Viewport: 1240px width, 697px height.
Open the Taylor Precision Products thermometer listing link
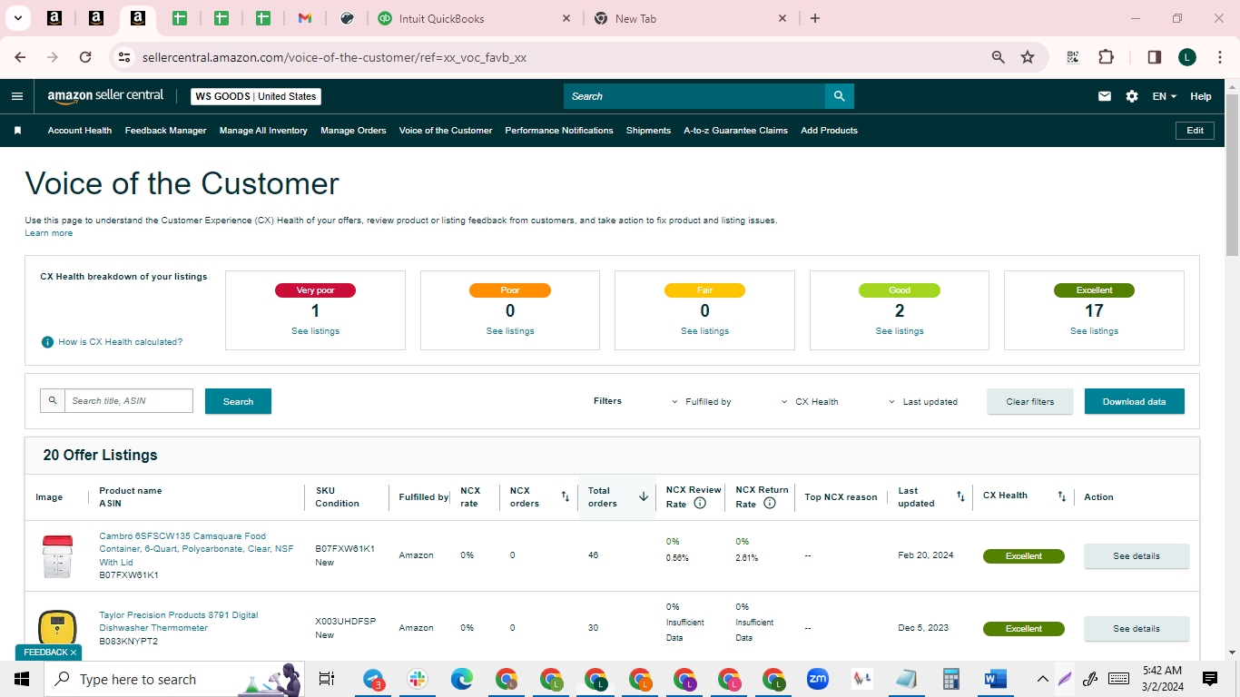tap(179, 622)
